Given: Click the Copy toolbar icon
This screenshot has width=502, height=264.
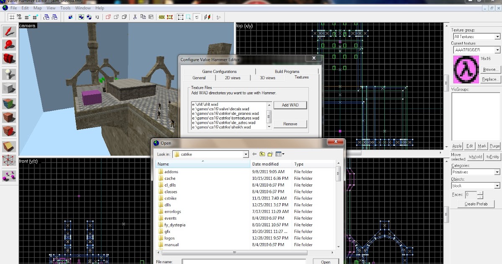Looking at the screenshot, I should pyautogui.click(x=143, y=17).
